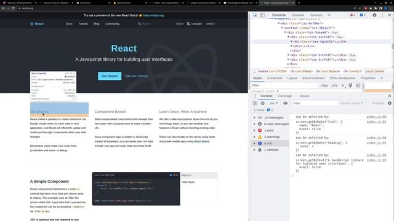Reload the page with the refresh icon
The width and height of the screenshot is (394, 221).
(x=13, y=8)
